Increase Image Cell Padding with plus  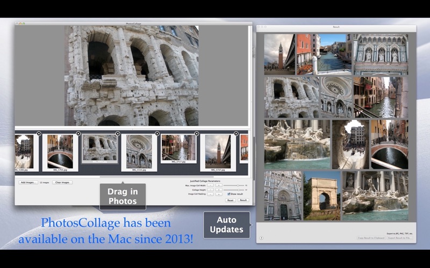pos(219,194)
